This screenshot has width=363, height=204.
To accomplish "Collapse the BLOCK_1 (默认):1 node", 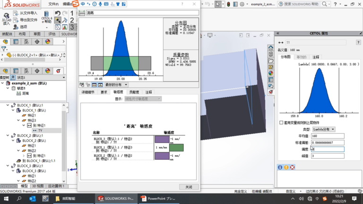I will click(8, 105).
